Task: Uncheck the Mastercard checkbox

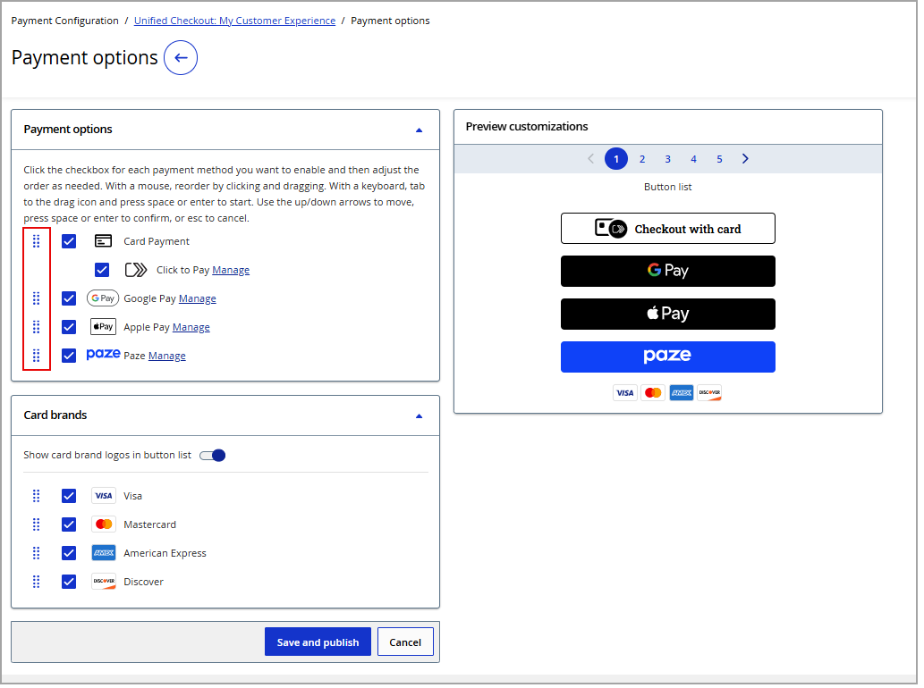Action: point(69,525)
